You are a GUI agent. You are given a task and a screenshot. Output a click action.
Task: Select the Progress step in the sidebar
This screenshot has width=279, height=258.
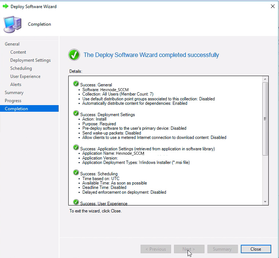tap(13, 101)
